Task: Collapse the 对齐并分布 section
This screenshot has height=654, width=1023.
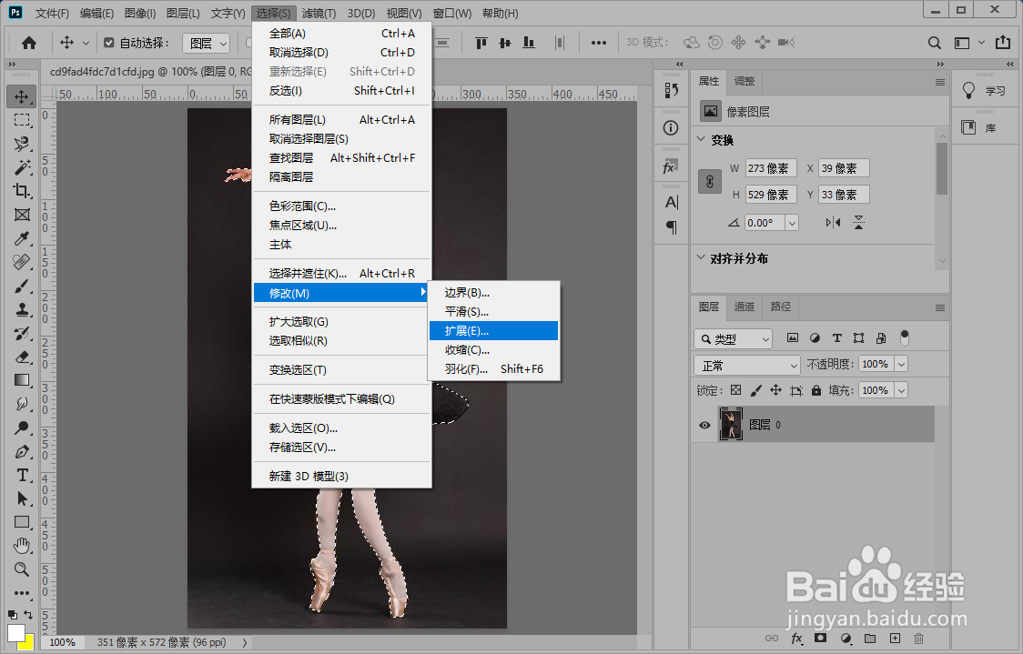Action: point(702,257)
